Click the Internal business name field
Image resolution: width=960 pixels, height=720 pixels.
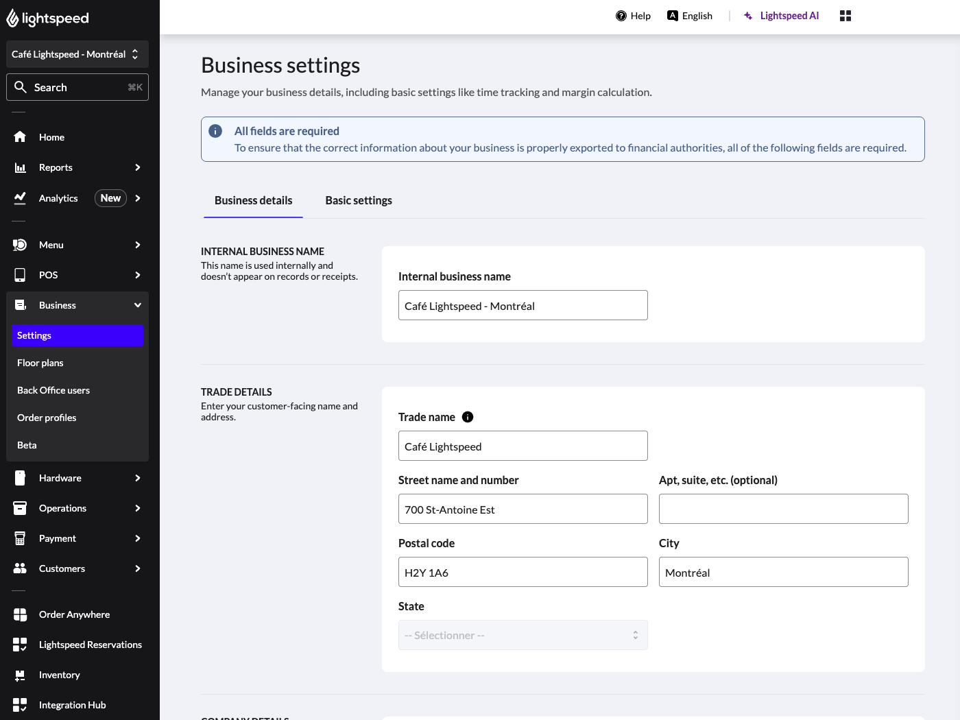pos(523,305)
